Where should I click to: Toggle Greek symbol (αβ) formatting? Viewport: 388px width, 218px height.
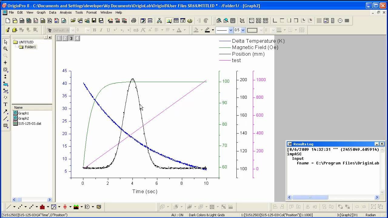click(x=136, y=30)
